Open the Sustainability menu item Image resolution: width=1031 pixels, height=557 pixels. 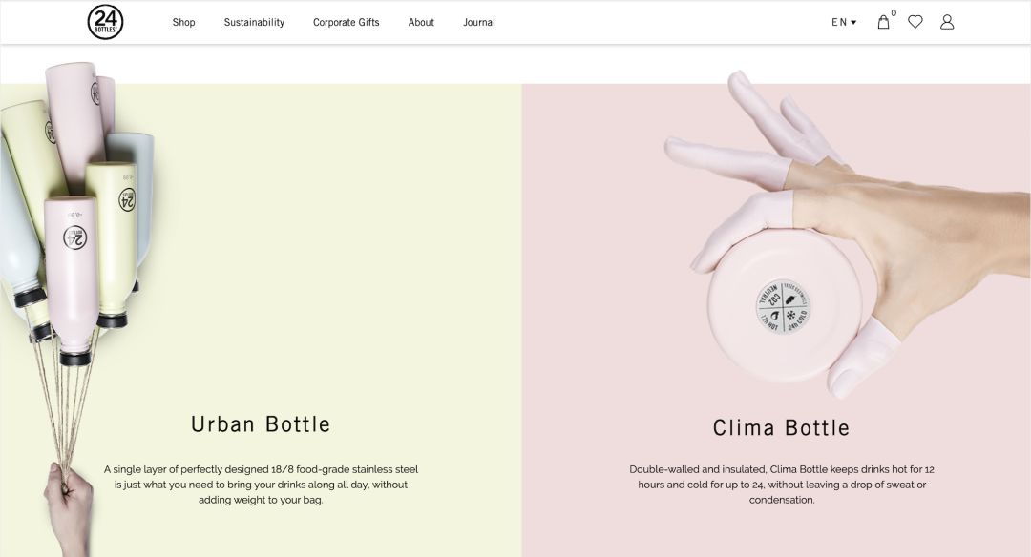click(254, 22)
